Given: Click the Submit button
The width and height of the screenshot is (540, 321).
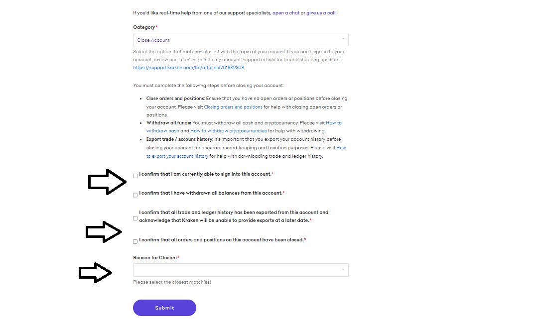Looking at the screenshot, I should (x=164, y=308).
